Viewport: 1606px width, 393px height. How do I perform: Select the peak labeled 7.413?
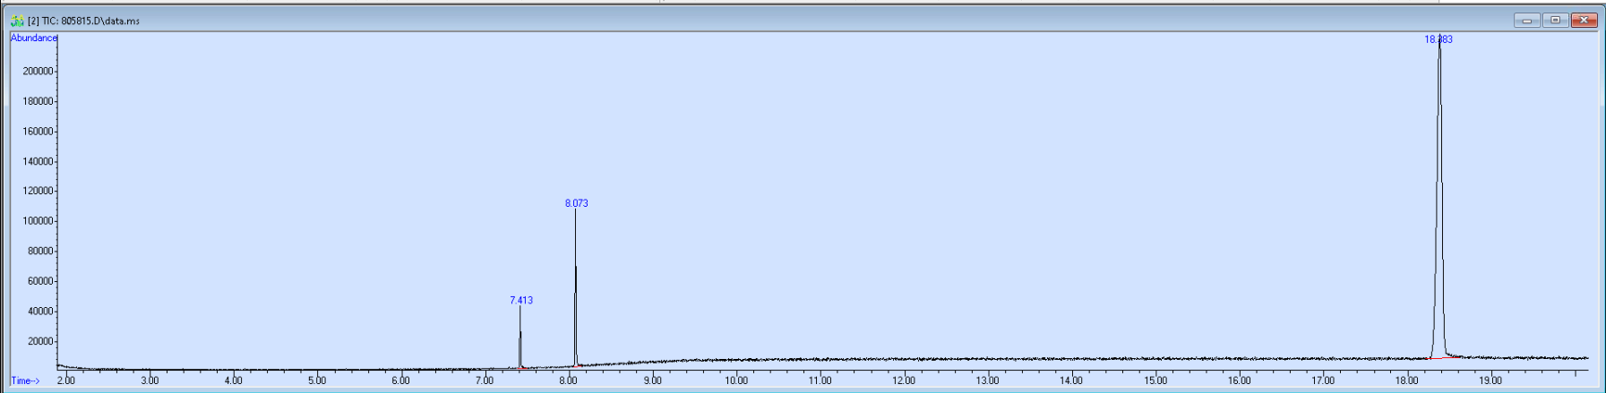[520, 300]
